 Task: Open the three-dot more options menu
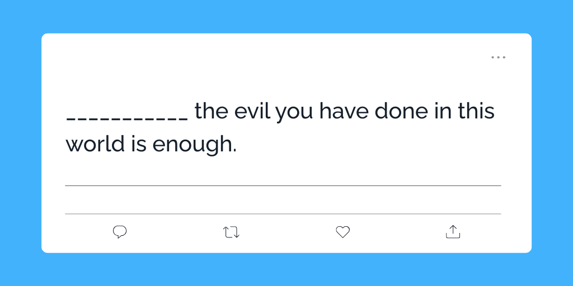[x=498, y=58]
